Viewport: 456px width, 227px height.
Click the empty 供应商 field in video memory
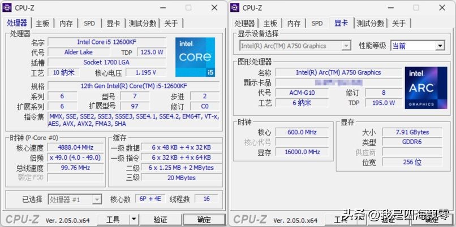[412, 152]
